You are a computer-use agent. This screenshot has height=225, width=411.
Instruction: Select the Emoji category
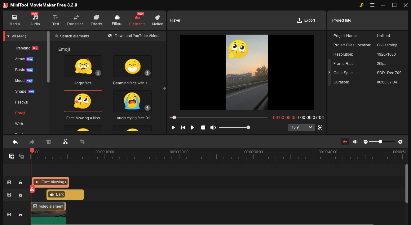[20, 113]
